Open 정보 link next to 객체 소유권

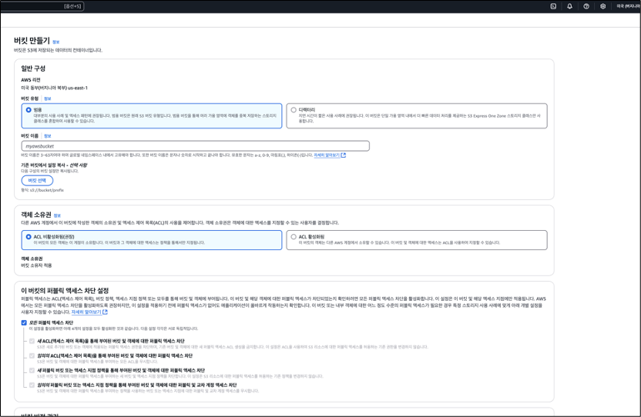57,215
